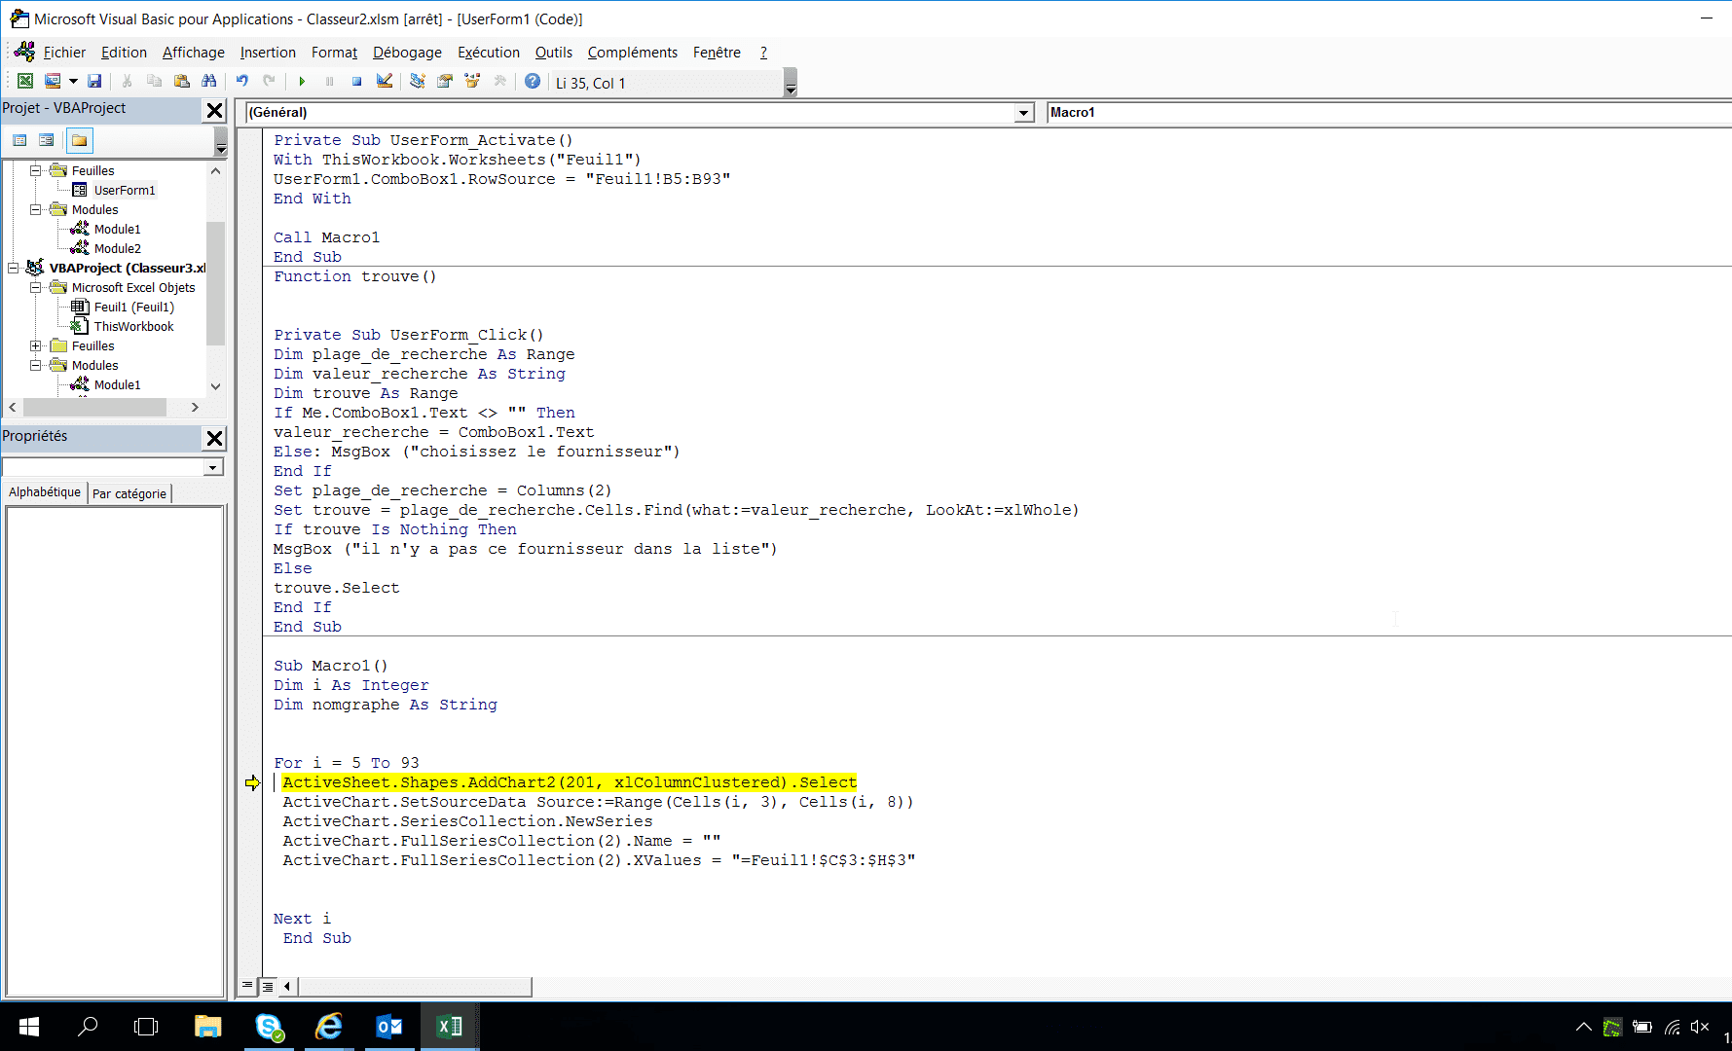Close the Propriétés panel
The height and width of the screenshot is (1051, 1732).
[x=215, y=438]
